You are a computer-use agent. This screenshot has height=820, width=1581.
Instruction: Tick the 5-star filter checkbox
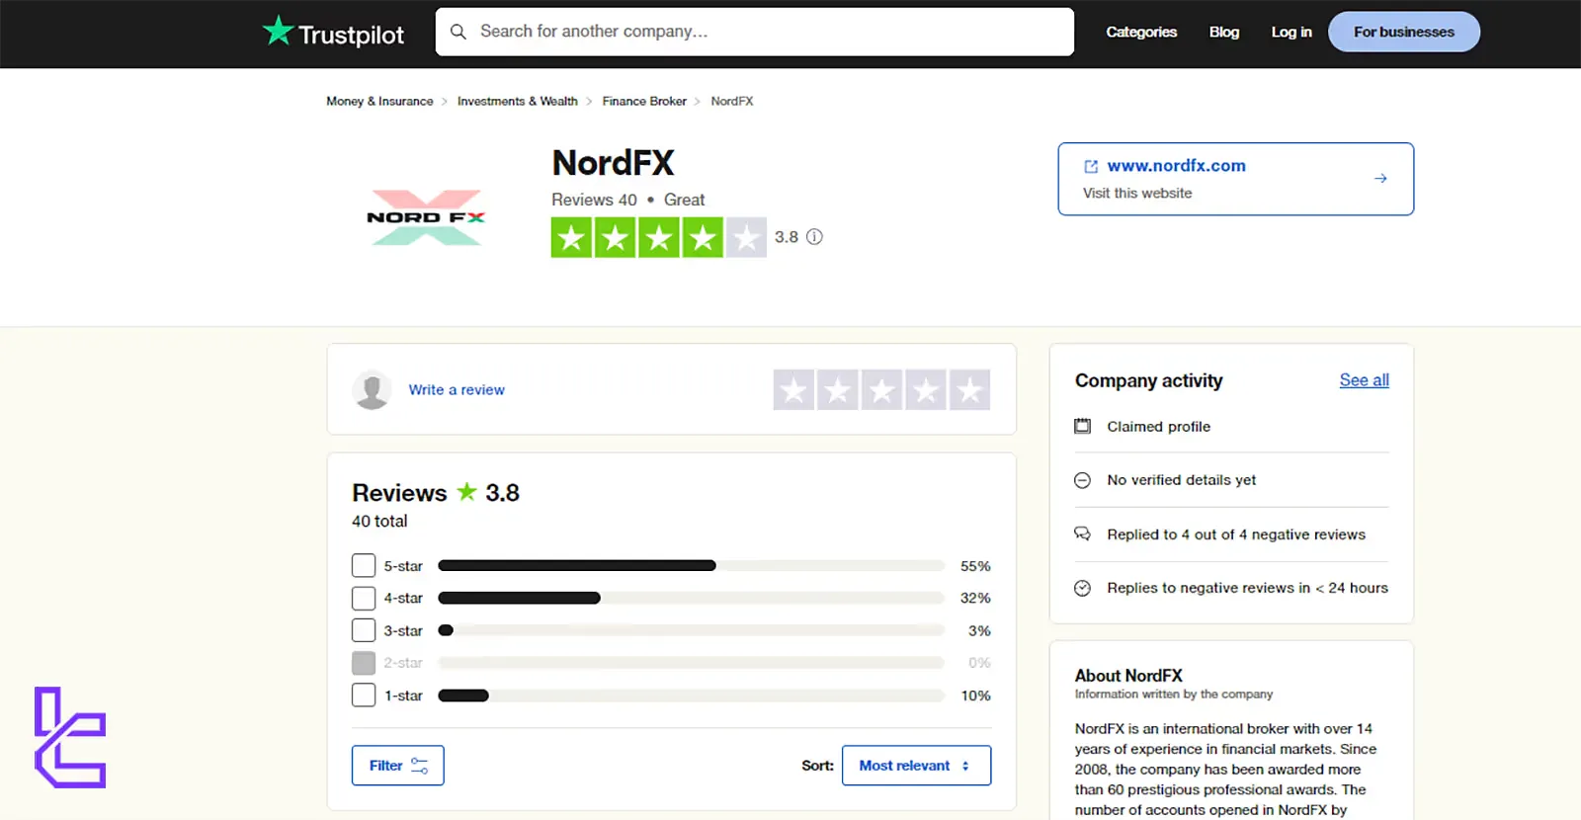pos(364,566)
